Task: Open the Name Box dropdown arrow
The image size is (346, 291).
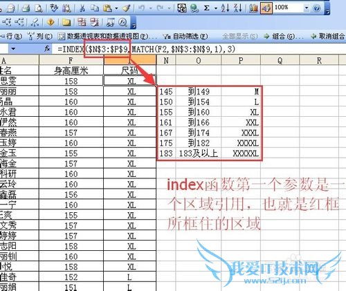Action: pyautogui.click(x=13, y=48)
